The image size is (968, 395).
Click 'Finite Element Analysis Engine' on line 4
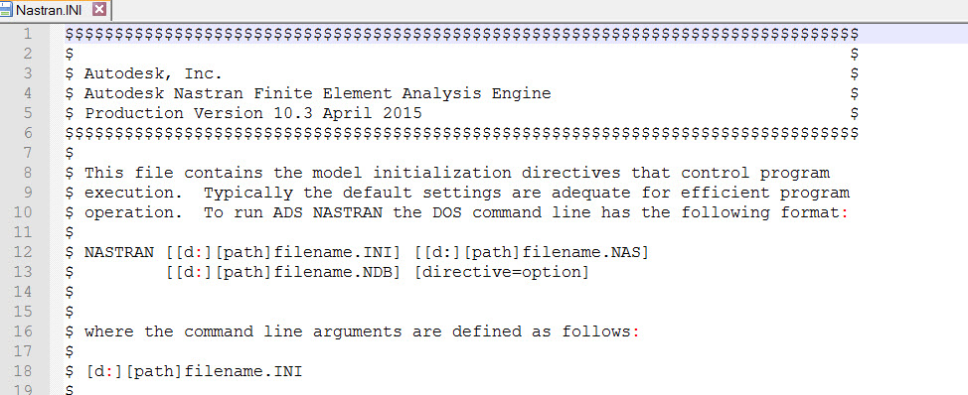[403, 93]
